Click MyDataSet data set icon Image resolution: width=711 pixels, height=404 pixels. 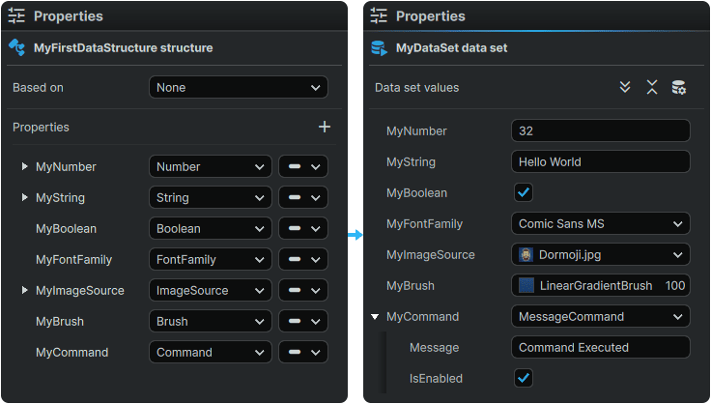click(380, 47)
